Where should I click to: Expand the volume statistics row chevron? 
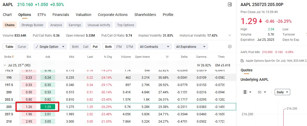pyautogui.click(x=230, y=36)
